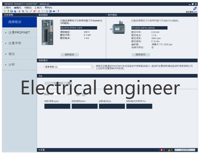Click the 选择电机 button under motor info
The height and width of the screenshot is (154, 200).
tap(141, 54)
